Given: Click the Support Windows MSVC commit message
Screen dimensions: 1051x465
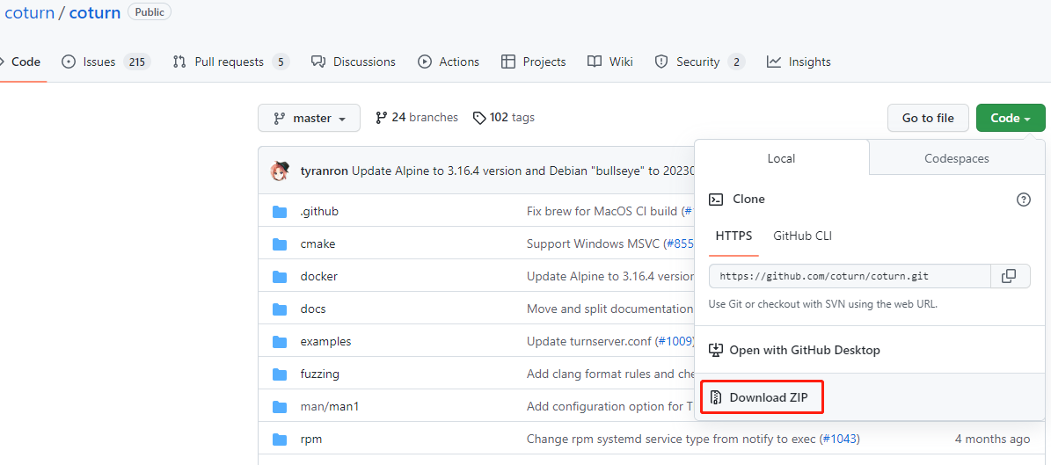Looking at the screenshot, I should [593, 243].
